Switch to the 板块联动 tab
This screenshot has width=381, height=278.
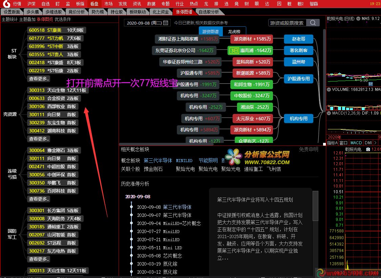[138, 12]
